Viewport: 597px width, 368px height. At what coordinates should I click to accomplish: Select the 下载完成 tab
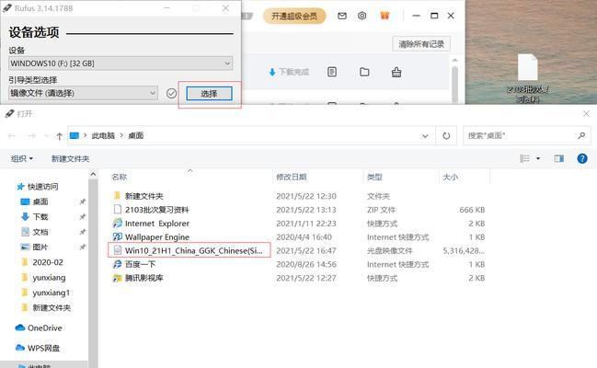tap(290, 72)
